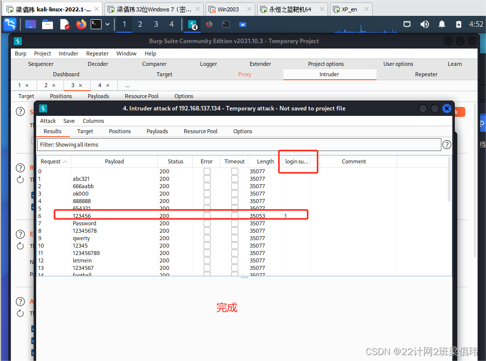
Task: Toggle Error checkbox for payload 12345678
Action: pyautogui.click(x=207, y=231)
